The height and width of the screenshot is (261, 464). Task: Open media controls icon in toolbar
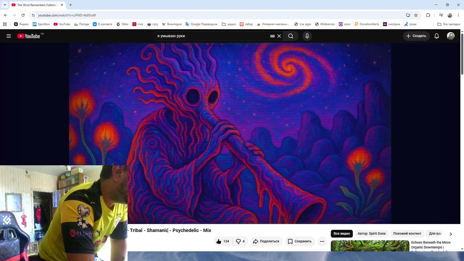tap(441, 15)
